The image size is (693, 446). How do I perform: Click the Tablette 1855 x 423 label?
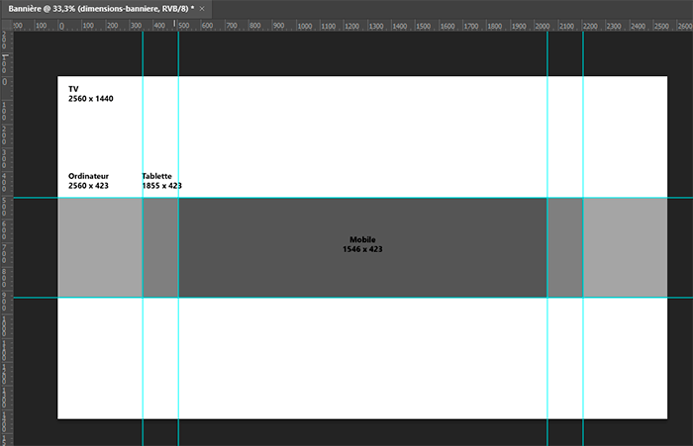coord(161,181)
